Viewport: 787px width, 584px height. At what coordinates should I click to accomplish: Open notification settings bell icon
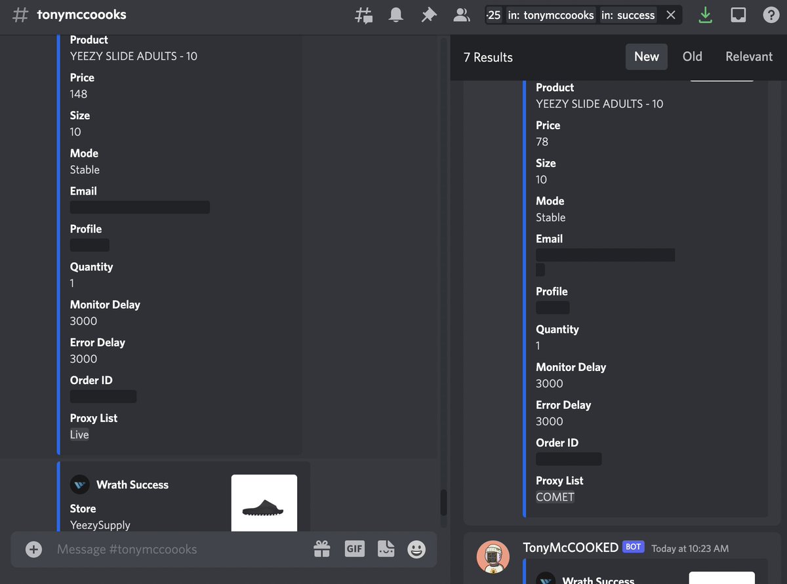(x=396, y=15)
